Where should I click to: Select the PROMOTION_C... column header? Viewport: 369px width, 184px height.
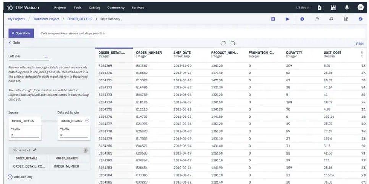pyautogui.click(x=264, y=54)
